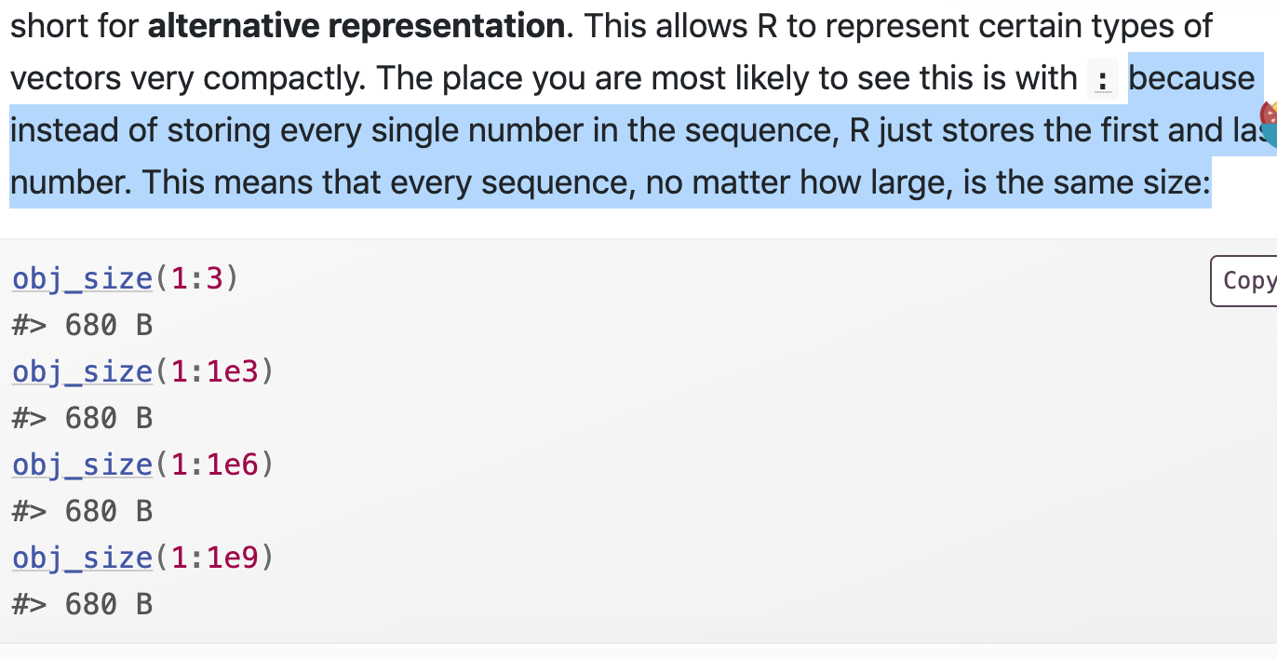Image resolution: width=1277 pixels, height=659 pixels.
Task: Click the 1:3 argument in the code
Action: click(197, 278)
